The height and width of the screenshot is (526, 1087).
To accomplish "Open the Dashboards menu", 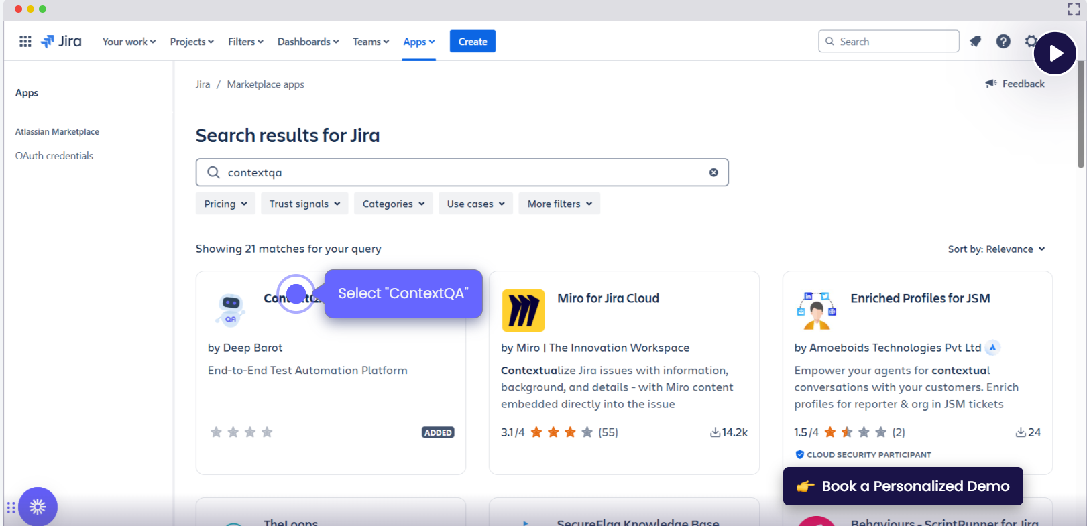I will [x=308, y=42].
